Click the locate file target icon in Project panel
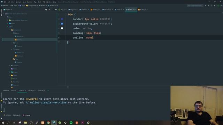This screenshot has width=223, height=125. click(x=46, y=10)
